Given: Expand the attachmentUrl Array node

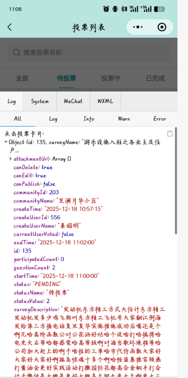Looking at the screenshot, I should pyautogui.click(x=11, y=158).
